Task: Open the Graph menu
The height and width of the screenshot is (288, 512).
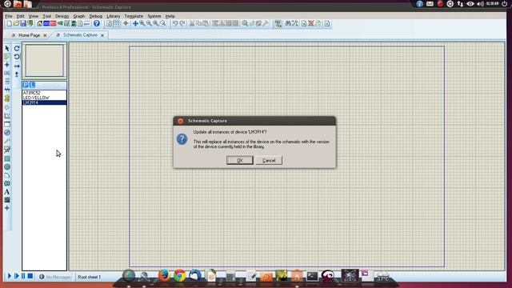Action: 79,16
